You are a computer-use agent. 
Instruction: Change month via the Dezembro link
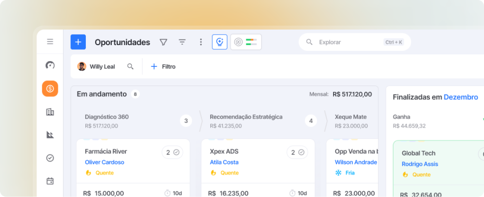(x=461, y=97)
